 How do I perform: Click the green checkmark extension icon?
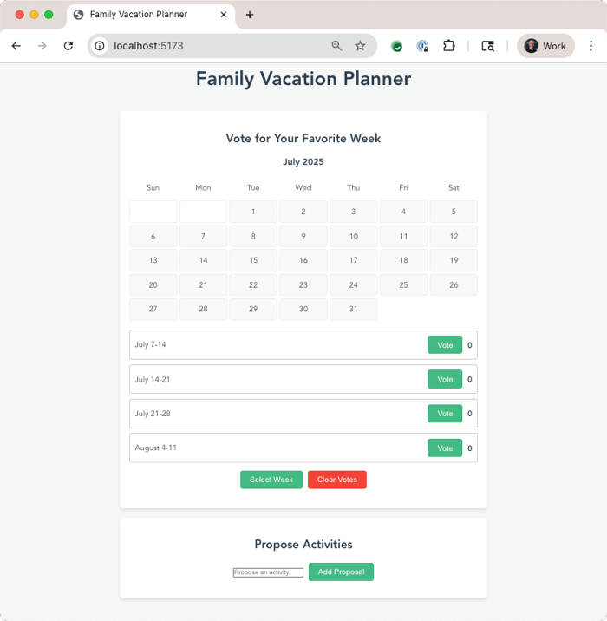coord(396,46)
